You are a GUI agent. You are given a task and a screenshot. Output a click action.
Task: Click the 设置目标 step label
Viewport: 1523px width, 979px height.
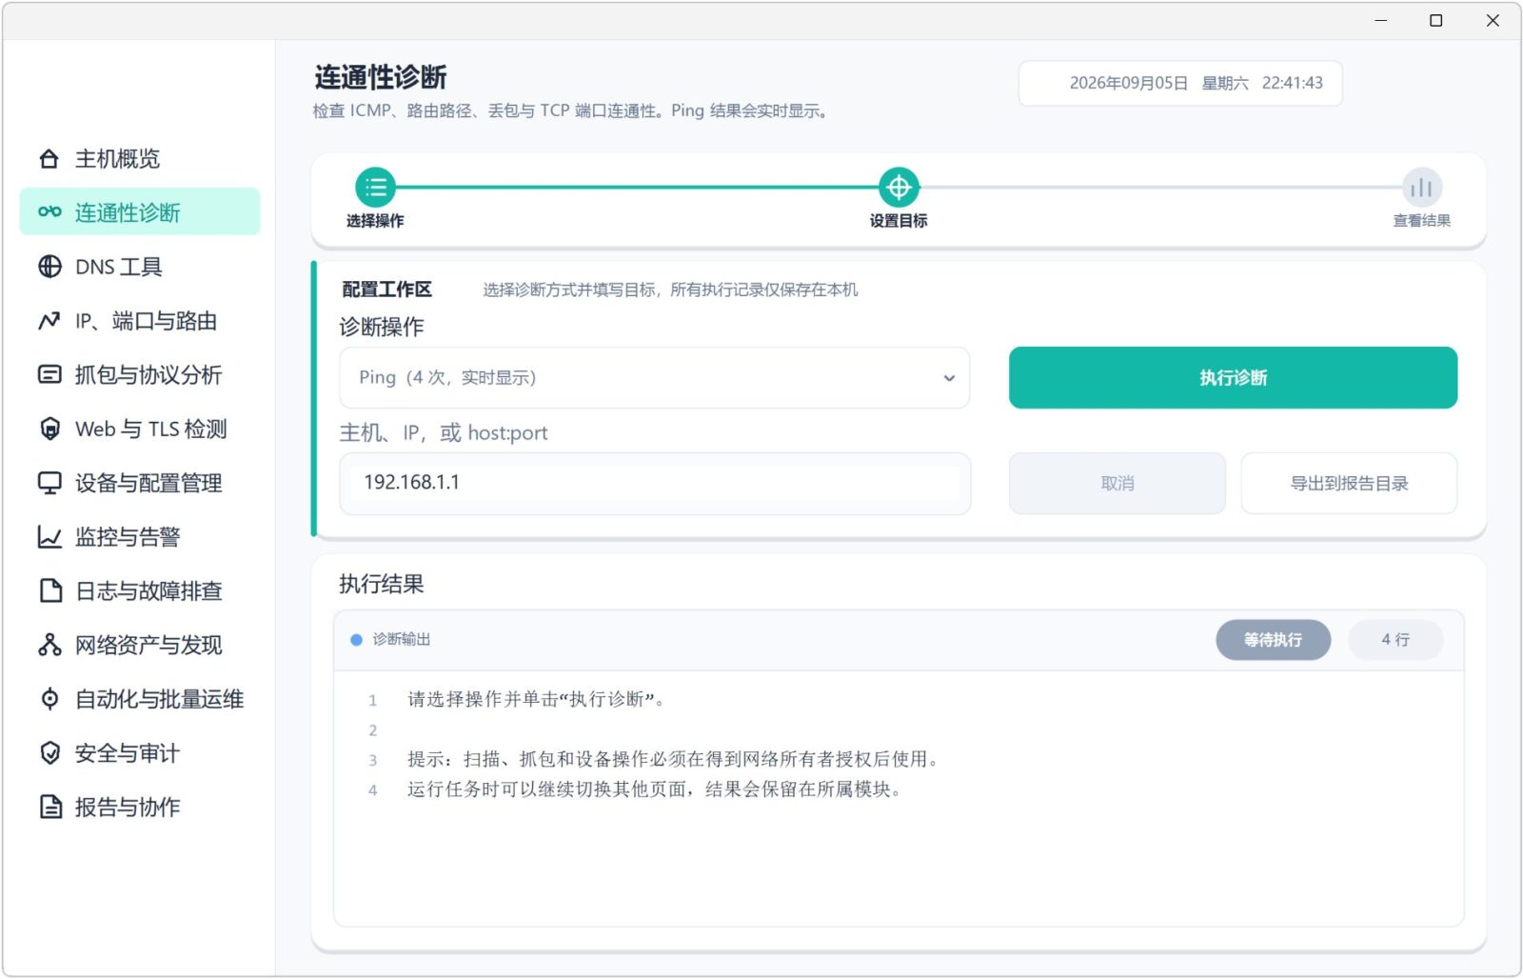[x=899, y=221]
